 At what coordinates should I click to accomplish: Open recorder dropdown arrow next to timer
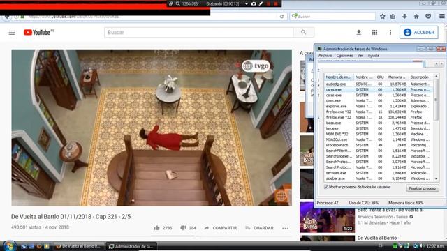tap(247, 3)
